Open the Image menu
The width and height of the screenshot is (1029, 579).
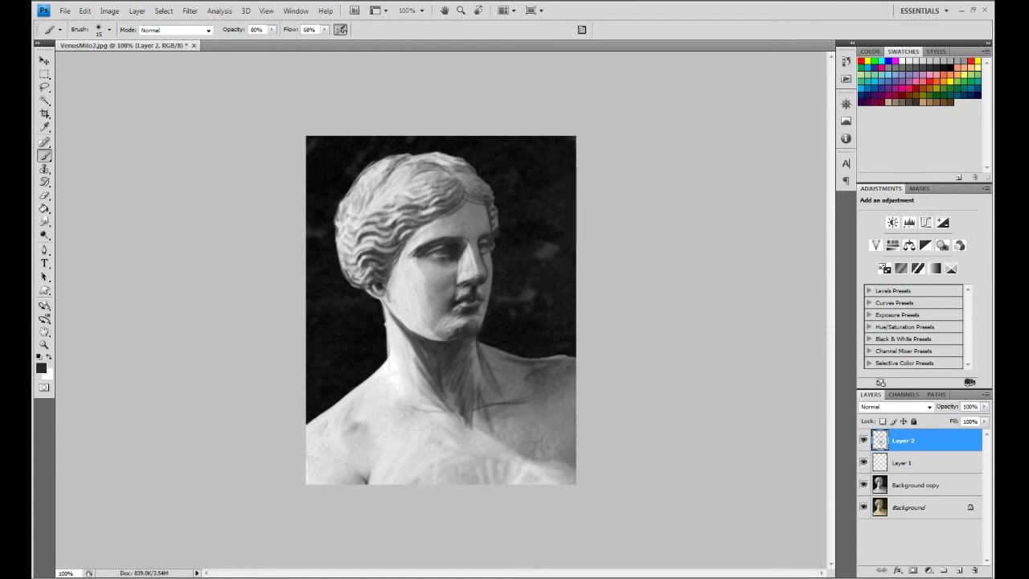coord(109,10)
